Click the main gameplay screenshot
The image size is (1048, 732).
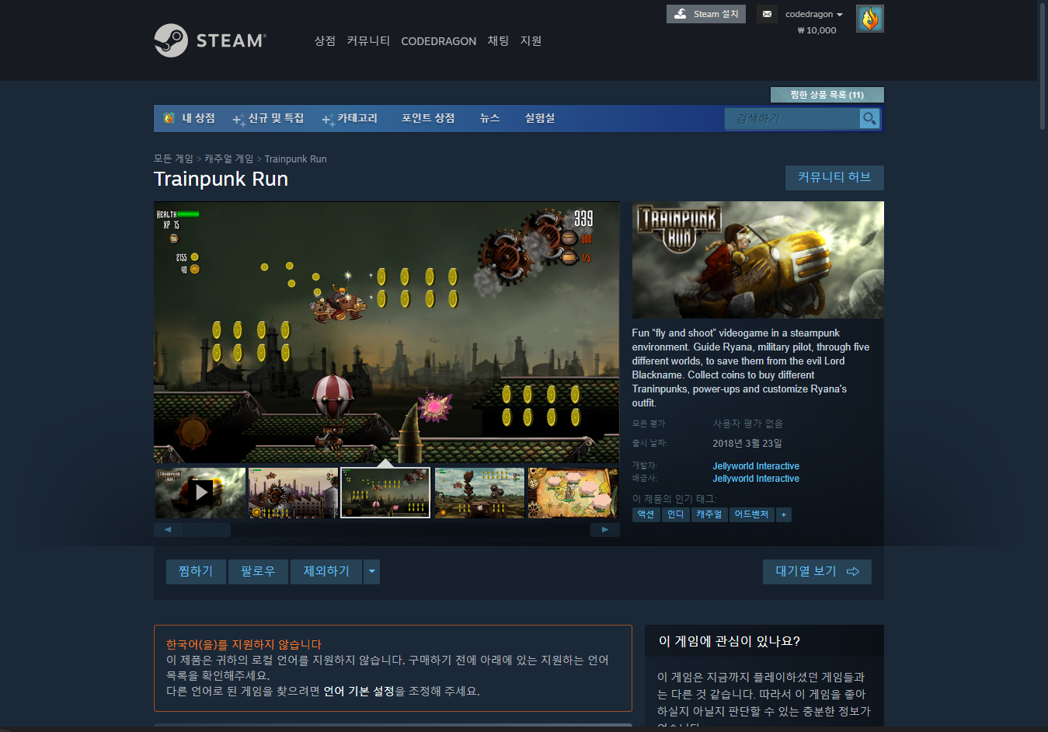[387, 333]
